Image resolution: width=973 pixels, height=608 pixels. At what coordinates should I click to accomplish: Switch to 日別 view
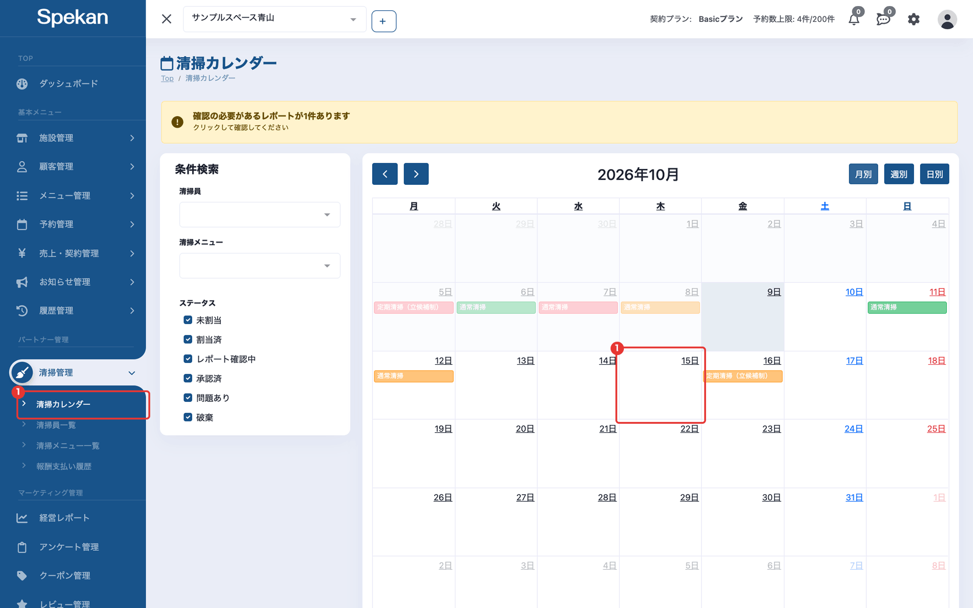(935, 174)
